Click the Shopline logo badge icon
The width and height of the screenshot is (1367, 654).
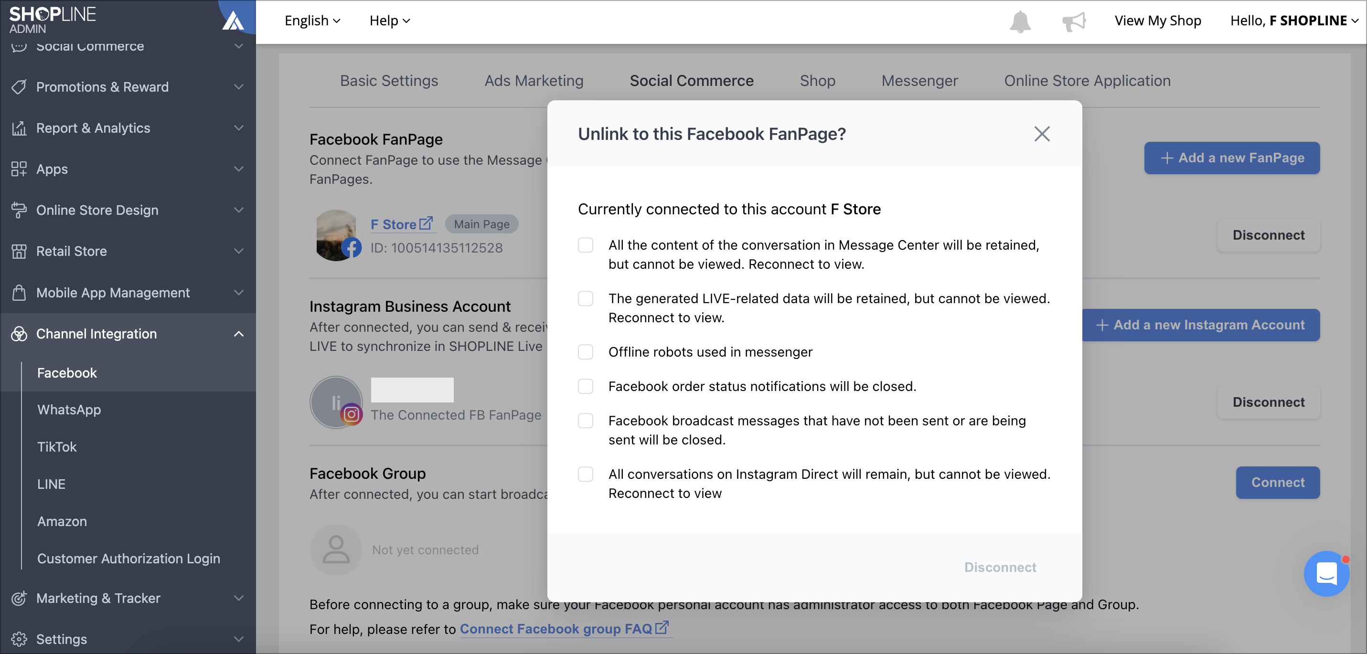234,20
